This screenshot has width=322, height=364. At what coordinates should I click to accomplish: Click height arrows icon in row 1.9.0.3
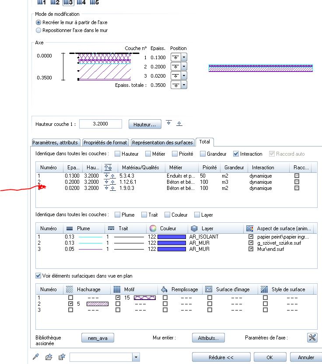(109, 188)
